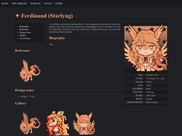
Task: Go to Design notes contents link
Action: coord(25,32)
